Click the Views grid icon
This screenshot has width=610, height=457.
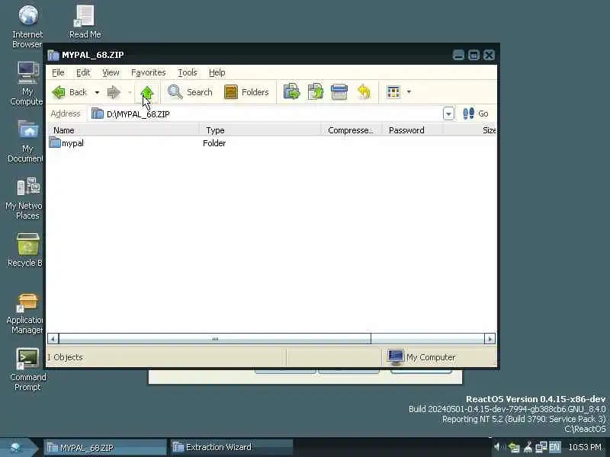tap(393, 92)
